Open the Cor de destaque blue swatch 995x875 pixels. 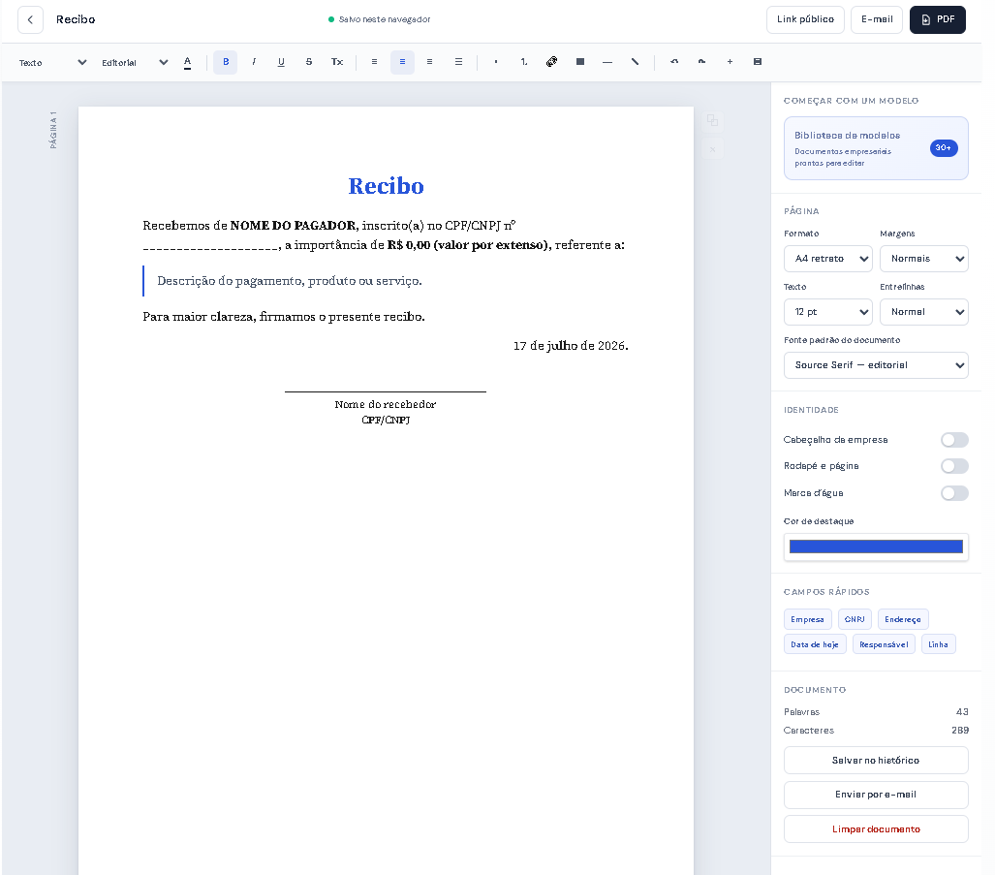tap(876, 547)
